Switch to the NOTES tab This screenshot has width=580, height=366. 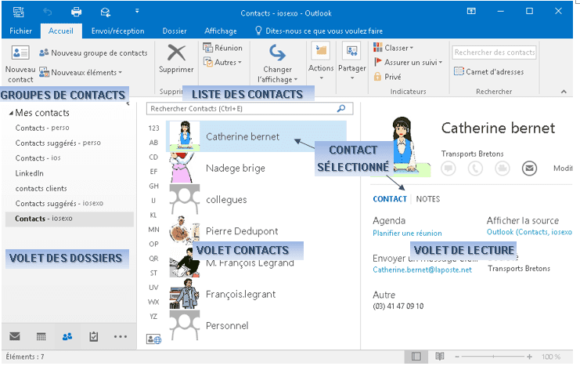click(x=428, y=199)
